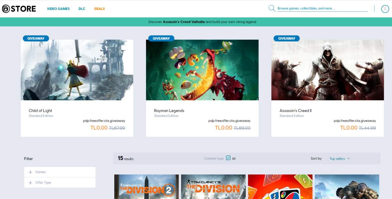Click giveaway label under Assassin's Creed II
Image resolution: width=392 pixels, height=199 pixels.
click(x=355, y=121)
